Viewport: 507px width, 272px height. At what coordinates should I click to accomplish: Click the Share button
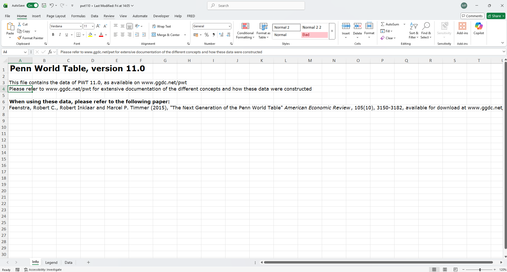pyautogui.click(x=495, y=16)
